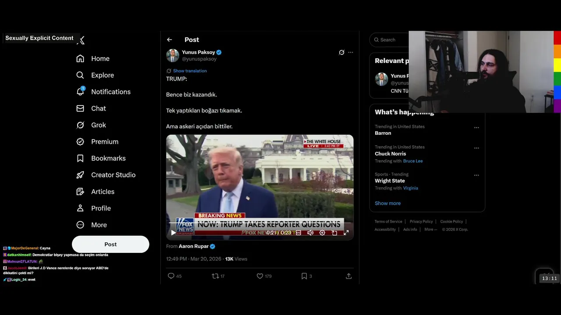The height and width of the screenshot is (315, 561).
Task: Open options for the Chuck Norris trend
Action: [476, 148]
